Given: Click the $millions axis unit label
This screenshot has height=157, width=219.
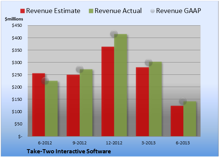Looking at the screenshot, I should coord(14,19).
